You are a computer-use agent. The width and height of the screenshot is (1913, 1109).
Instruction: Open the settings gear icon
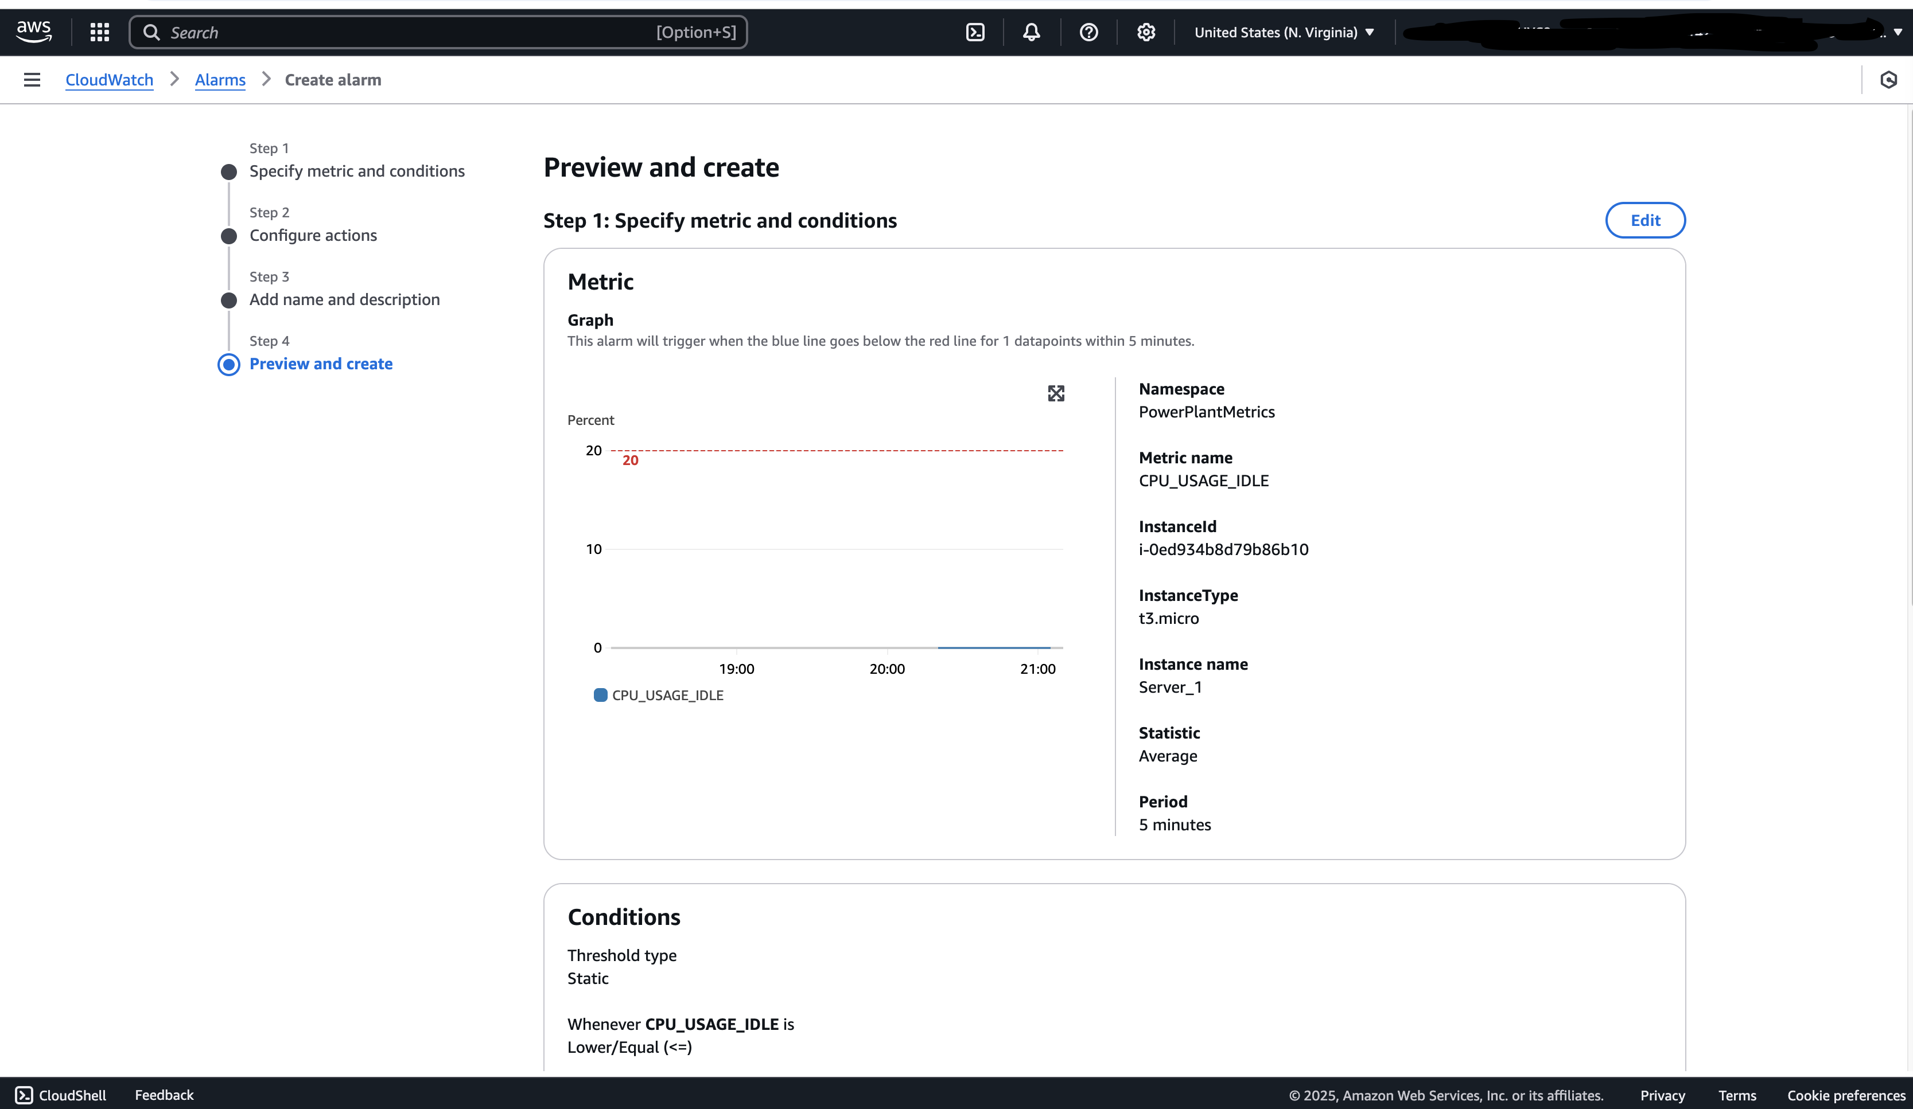coord(1146,32)
